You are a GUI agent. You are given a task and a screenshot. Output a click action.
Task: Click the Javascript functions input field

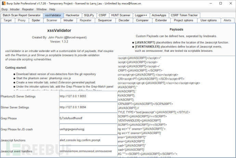[88, 140]
